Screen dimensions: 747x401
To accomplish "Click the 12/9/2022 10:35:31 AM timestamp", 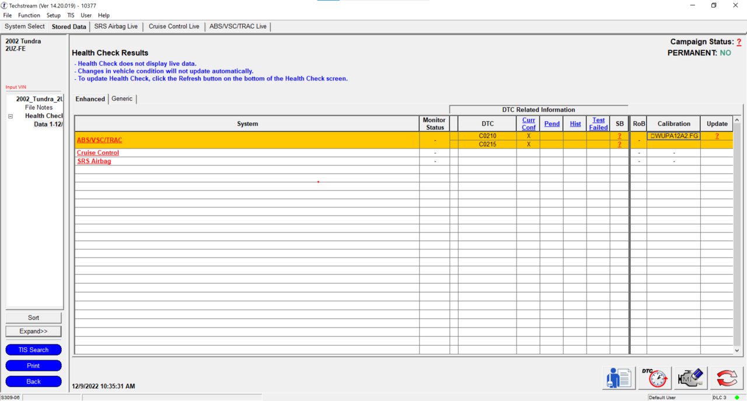I will pyautogui.click(x=103, y=386).
